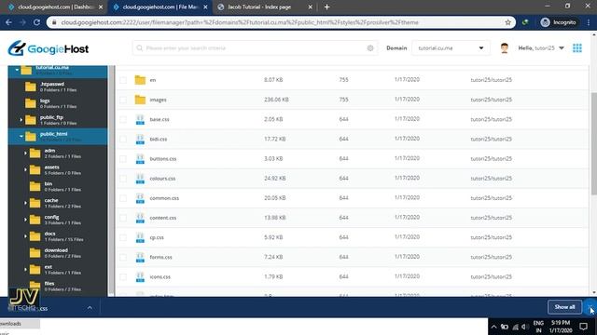The image size is (597, 335).
Task: Show hidden system tray icons
Action: (x=493, y=327)
